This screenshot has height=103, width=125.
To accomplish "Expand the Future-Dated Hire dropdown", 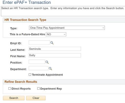I will 56,34.
